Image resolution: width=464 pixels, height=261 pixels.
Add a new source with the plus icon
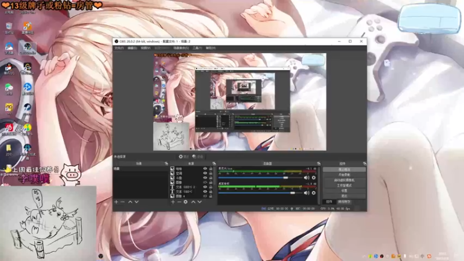point(173,202)
